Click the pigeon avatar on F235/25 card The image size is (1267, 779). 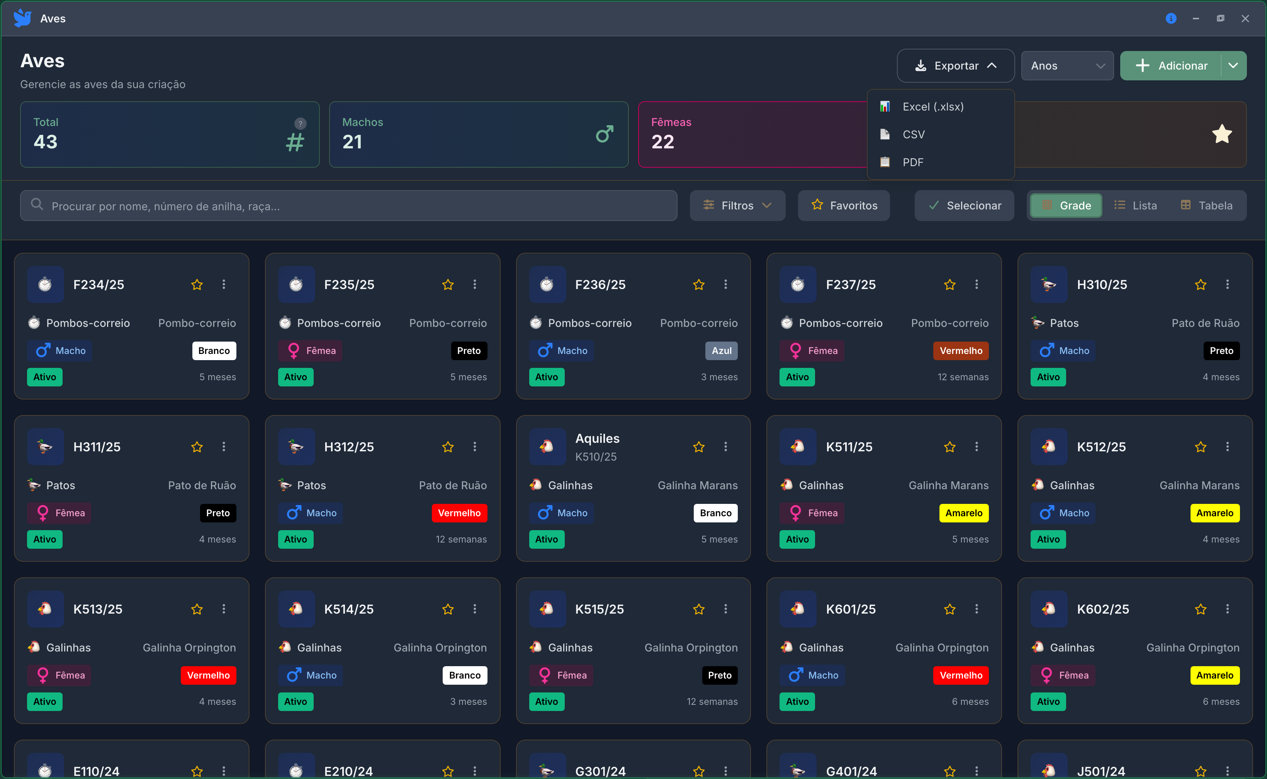pyautogui.click(x=296, y=284)
